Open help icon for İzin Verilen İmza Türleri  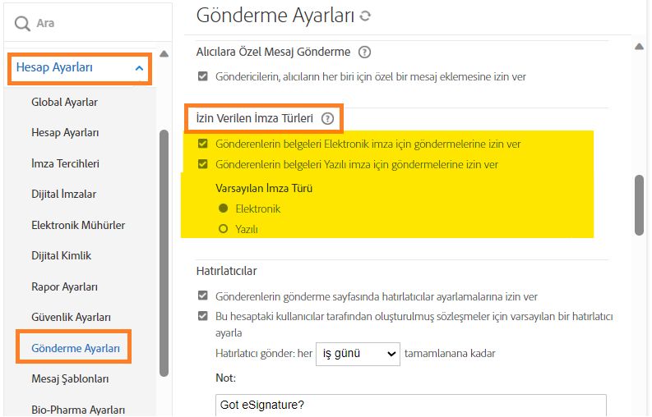point(328,119)
